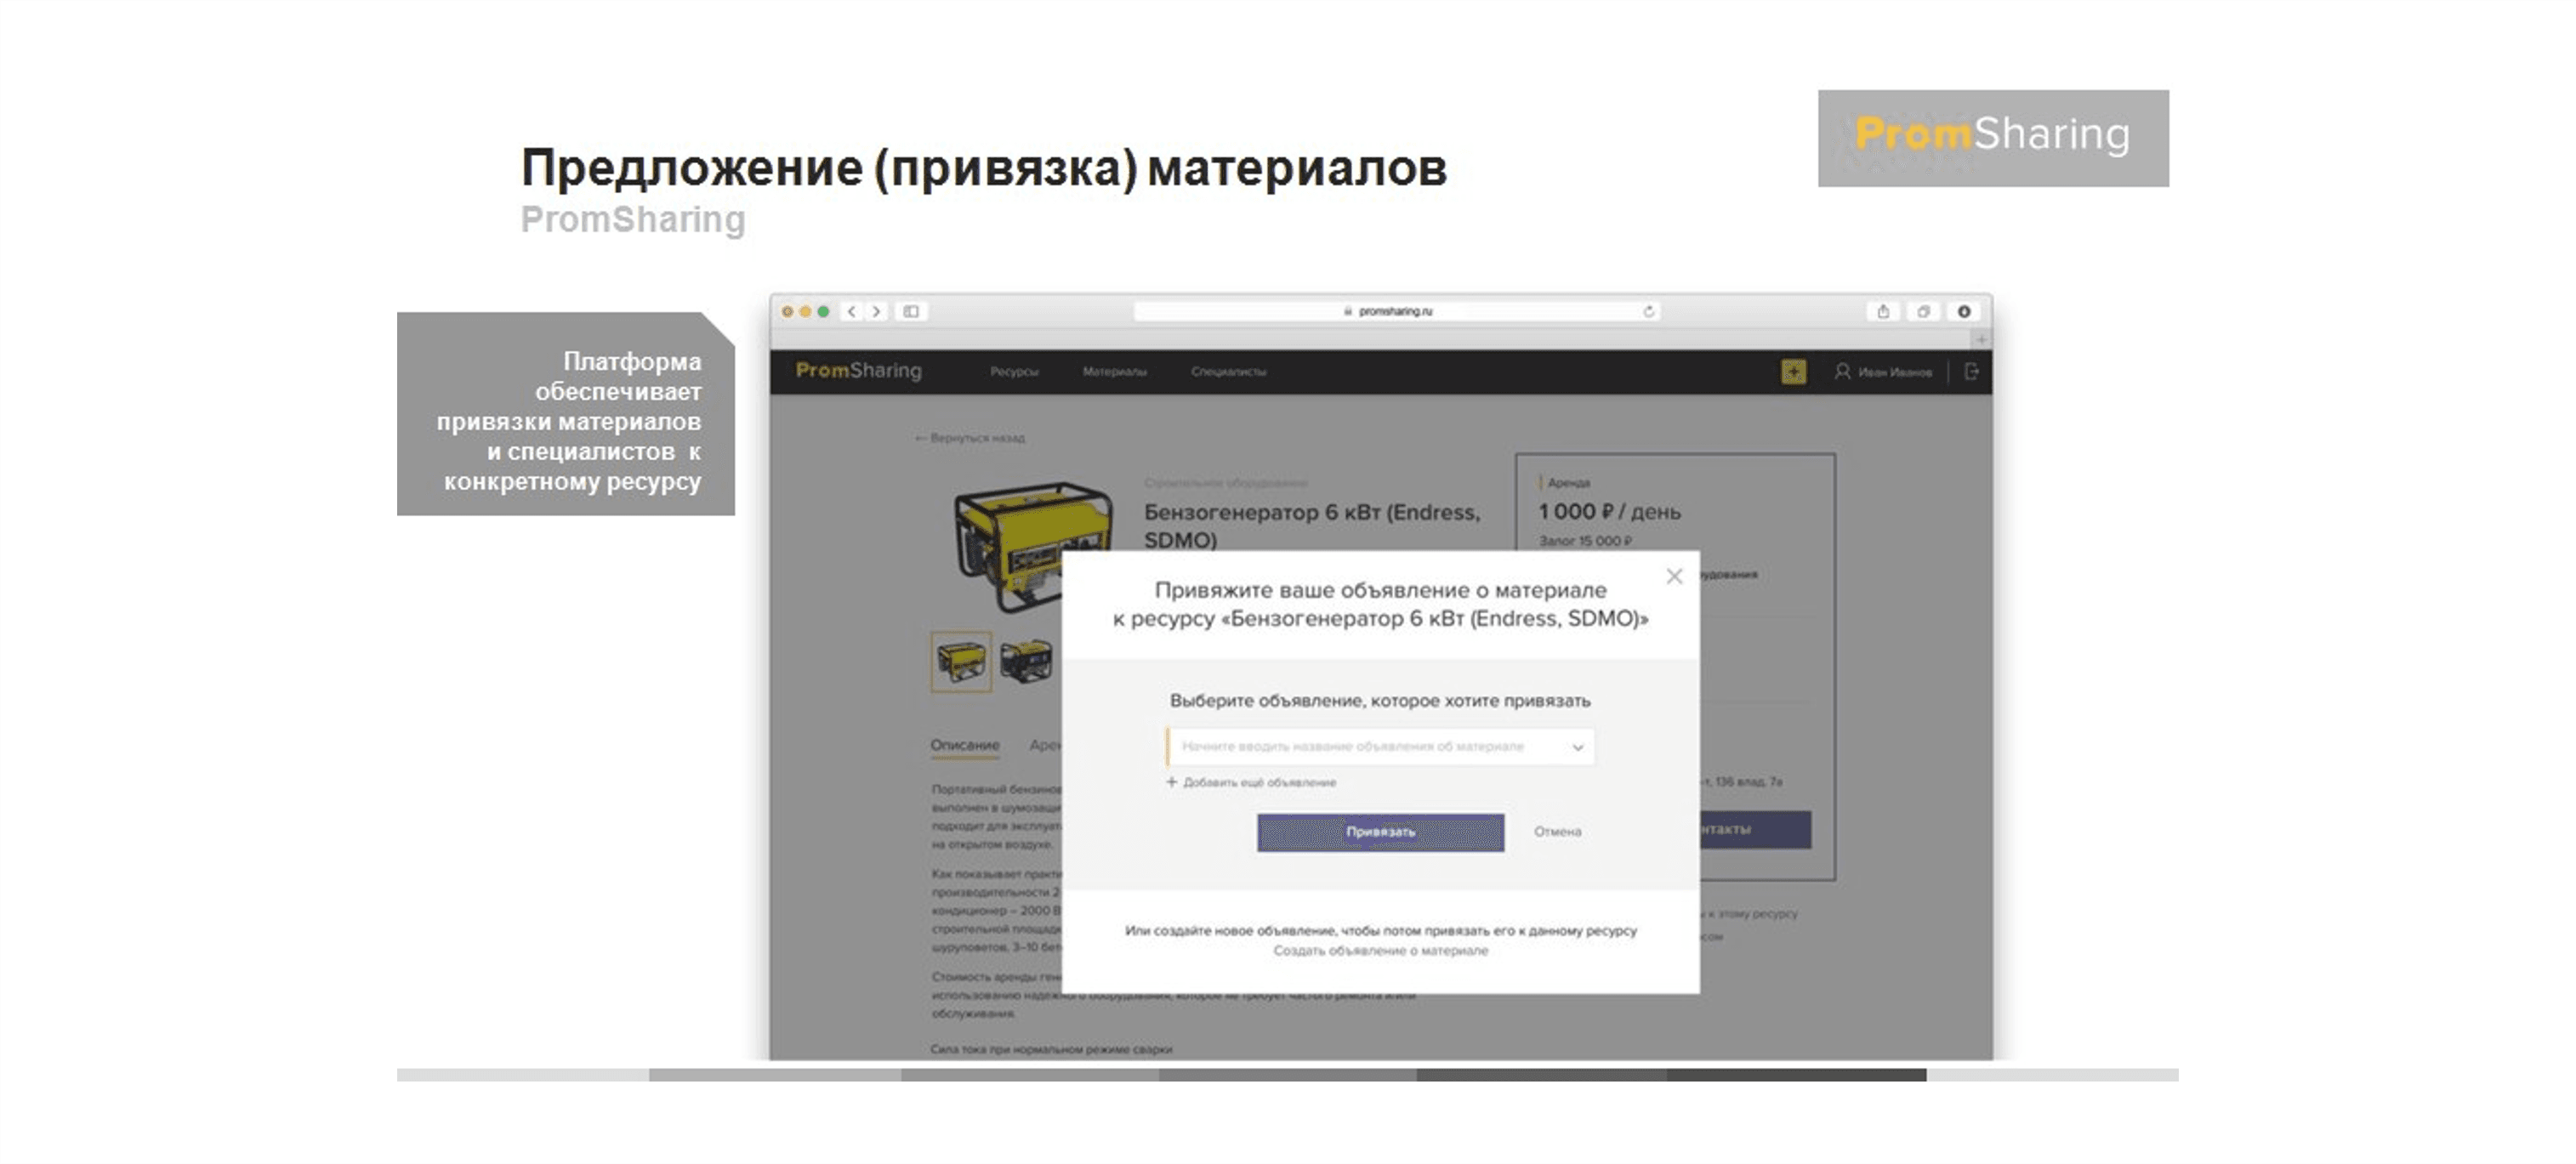The height and width of the screenshot is (1164, 2576).
Task: Click the browser back arrow
Action: [x=851, y=312]
